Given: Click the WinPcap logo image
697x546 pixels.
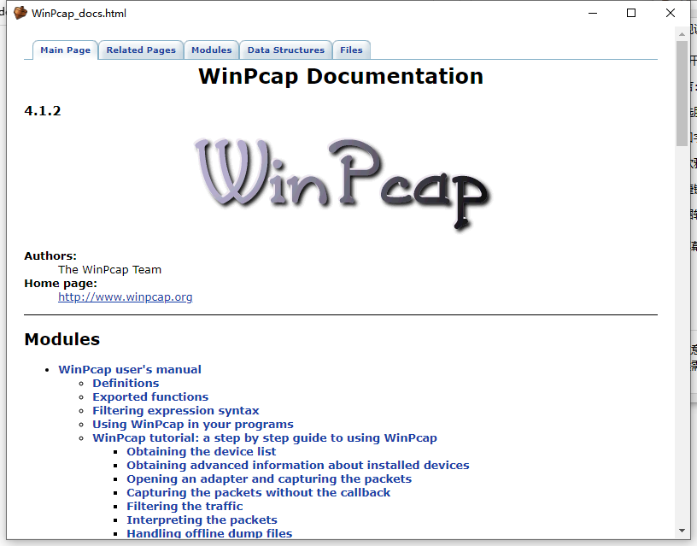Looking at the screenshot, I should (343, 183).
